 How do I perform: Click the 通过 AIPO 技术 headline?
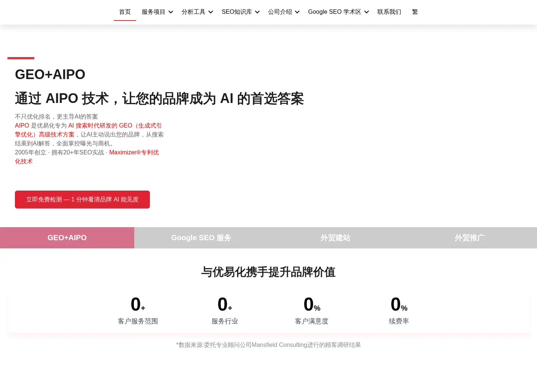(159, 98)
